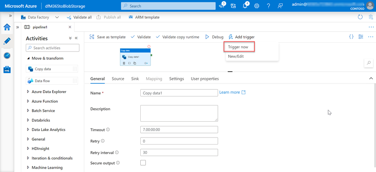Open the Manage toolbox icon in sidebar
This screenshot has height=172, width=376.
tap(7, 70)
